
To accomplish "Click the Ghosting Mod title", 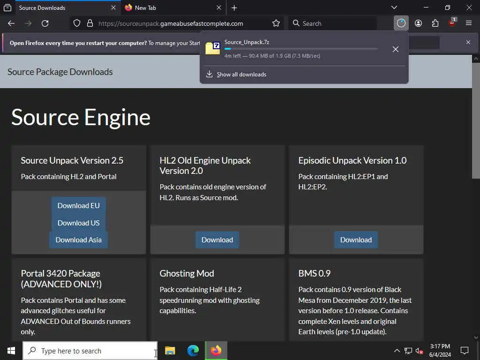I will 187,273.
